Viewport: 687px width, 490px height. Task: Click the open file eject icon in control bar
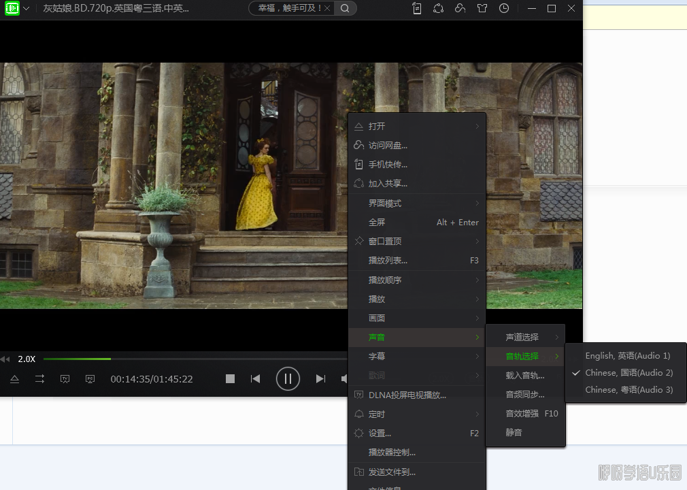[x=14, y=379]
